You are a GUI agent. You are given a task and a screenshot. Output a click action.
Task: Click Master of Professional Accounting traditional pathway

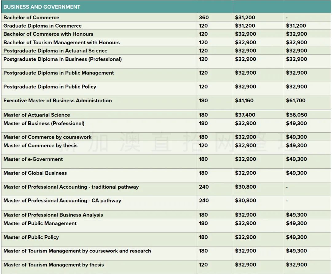(x=71, y=187)
